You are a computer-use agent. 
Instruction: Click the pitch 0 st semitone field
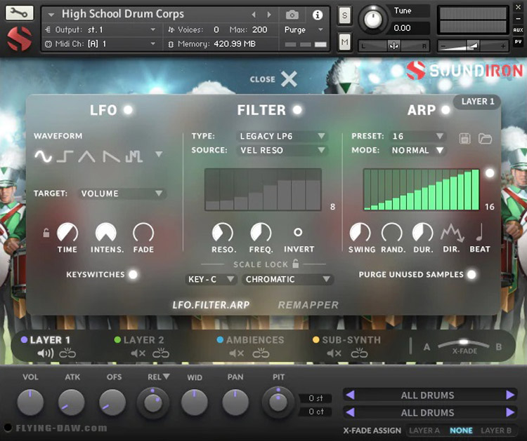[315, 398]
